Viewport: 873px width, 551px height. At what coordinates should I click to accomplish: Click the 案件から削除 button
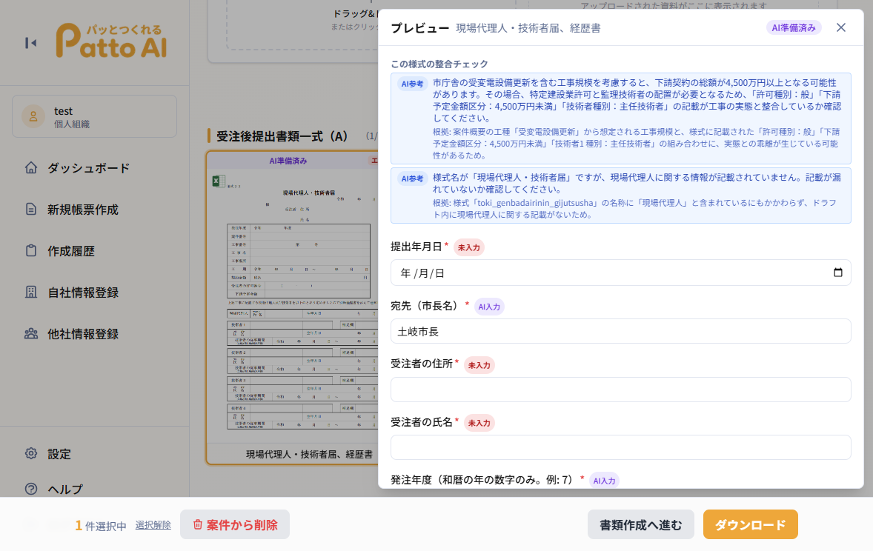tap(234, 524)
